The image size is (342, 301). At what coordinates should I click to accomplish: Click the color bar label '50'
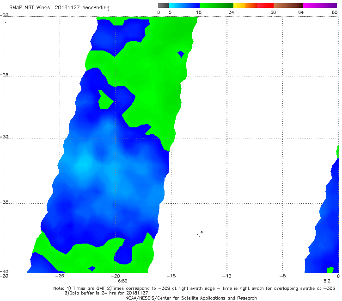click(273, 13)
